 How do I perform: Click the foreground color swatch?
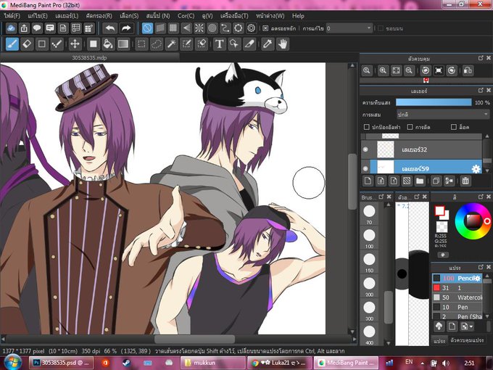coord(439,210)
